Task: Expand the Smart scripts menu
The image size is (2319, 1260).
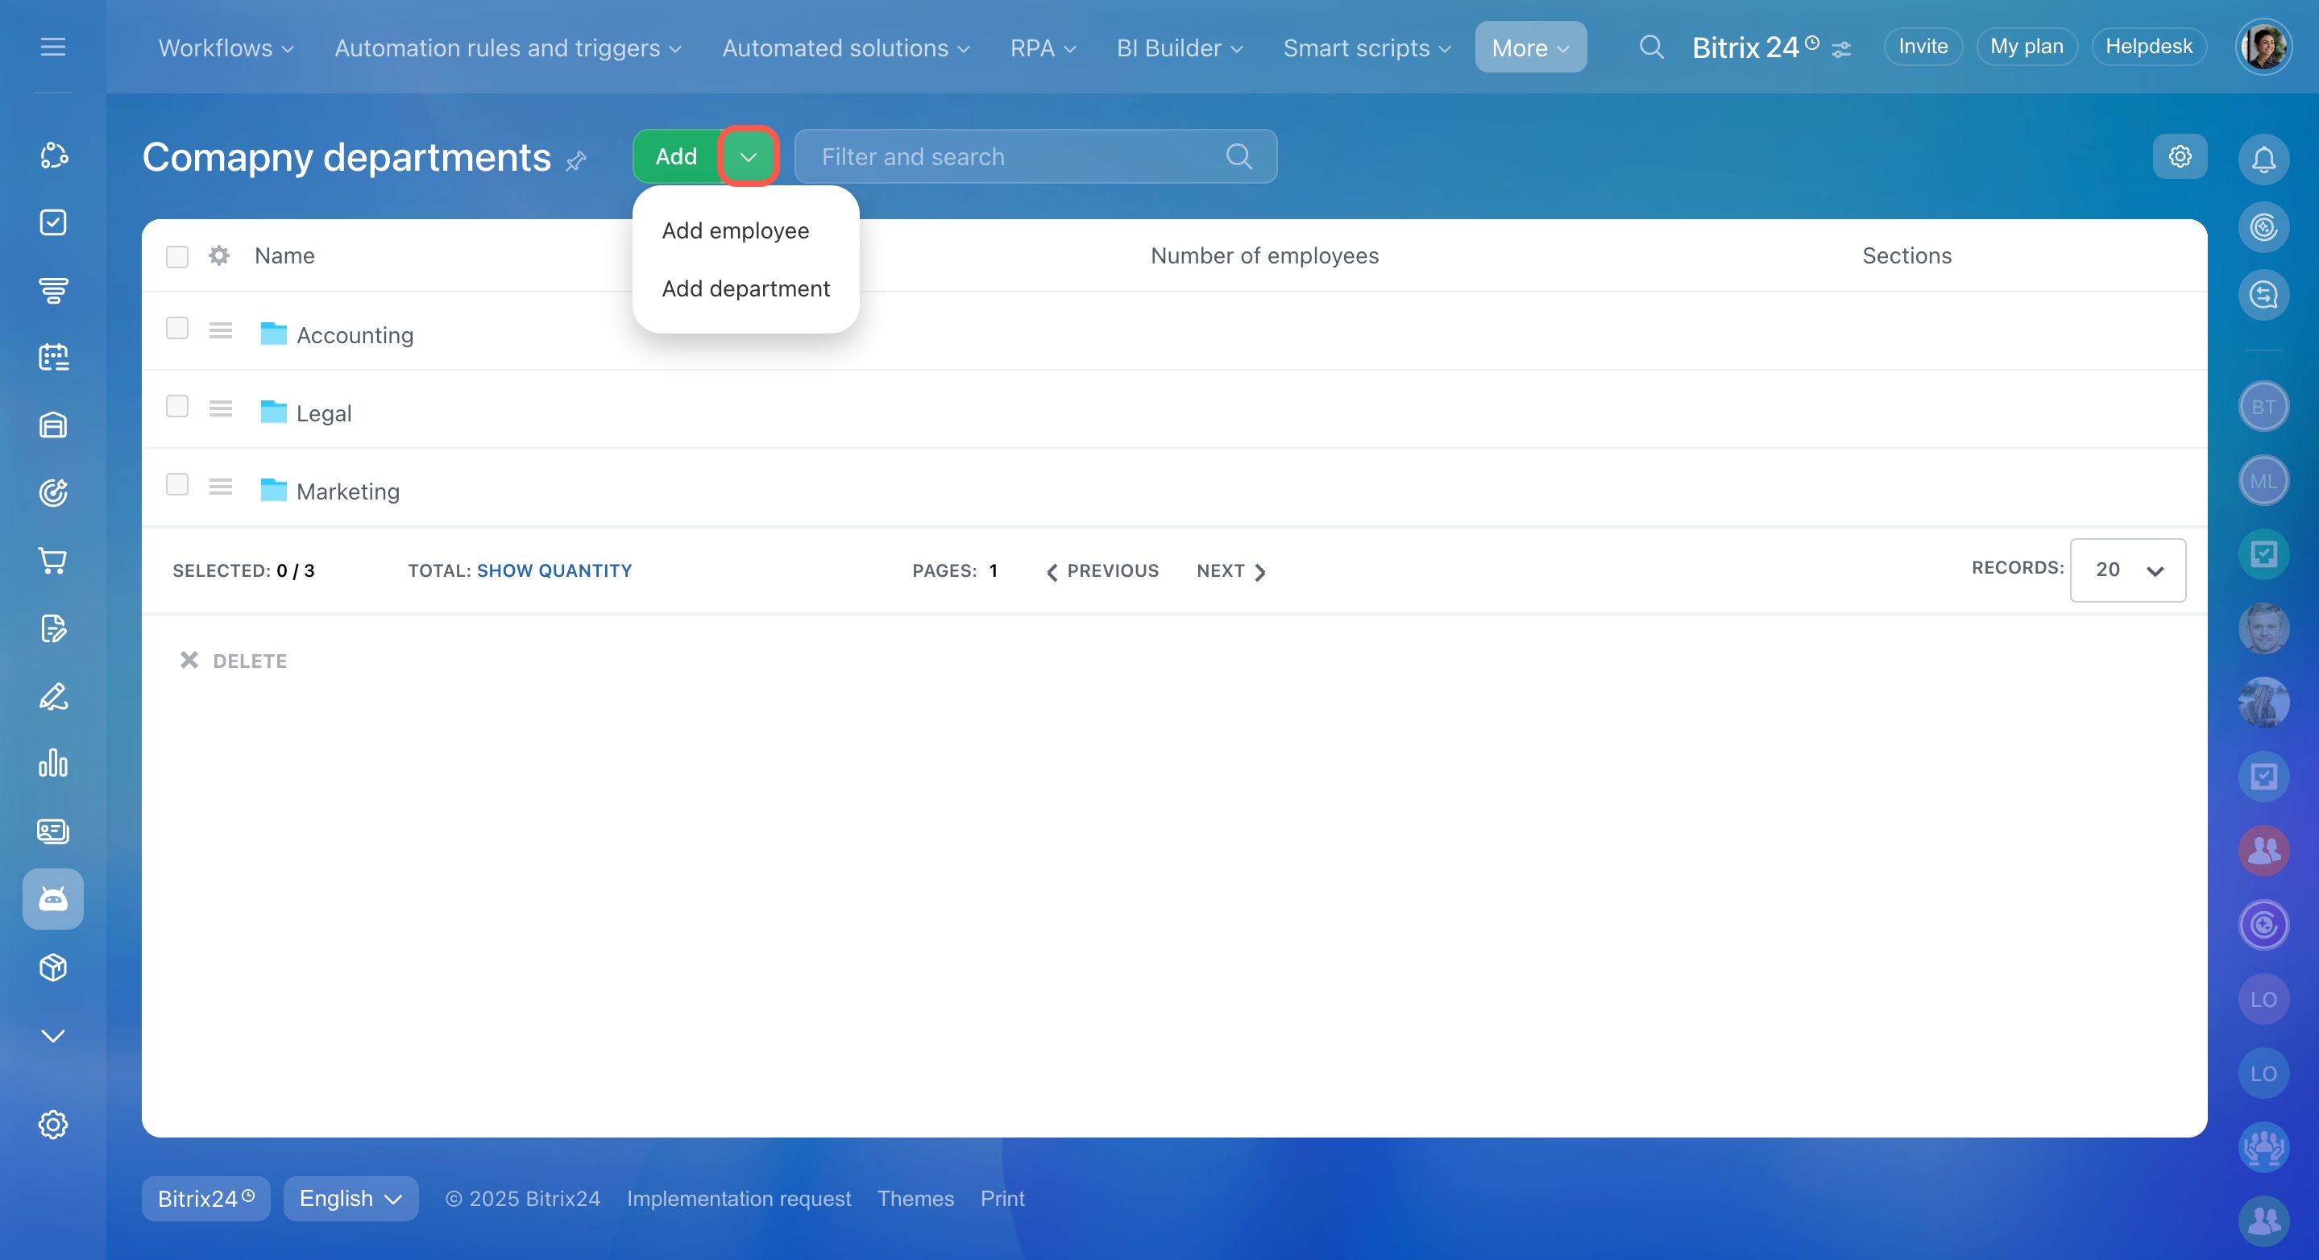Action: (x=1367, y=48)
